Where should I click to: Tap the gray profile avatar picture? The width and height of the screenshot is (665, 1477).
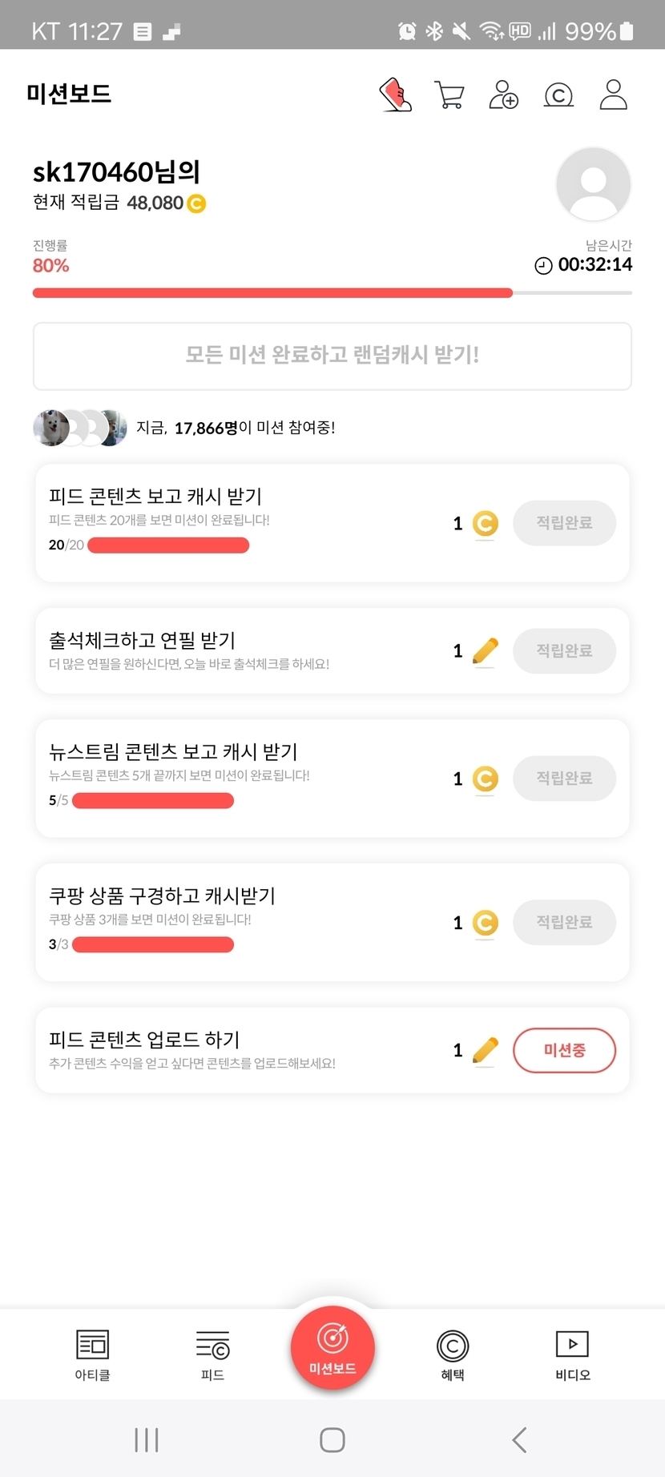point(593,184)
